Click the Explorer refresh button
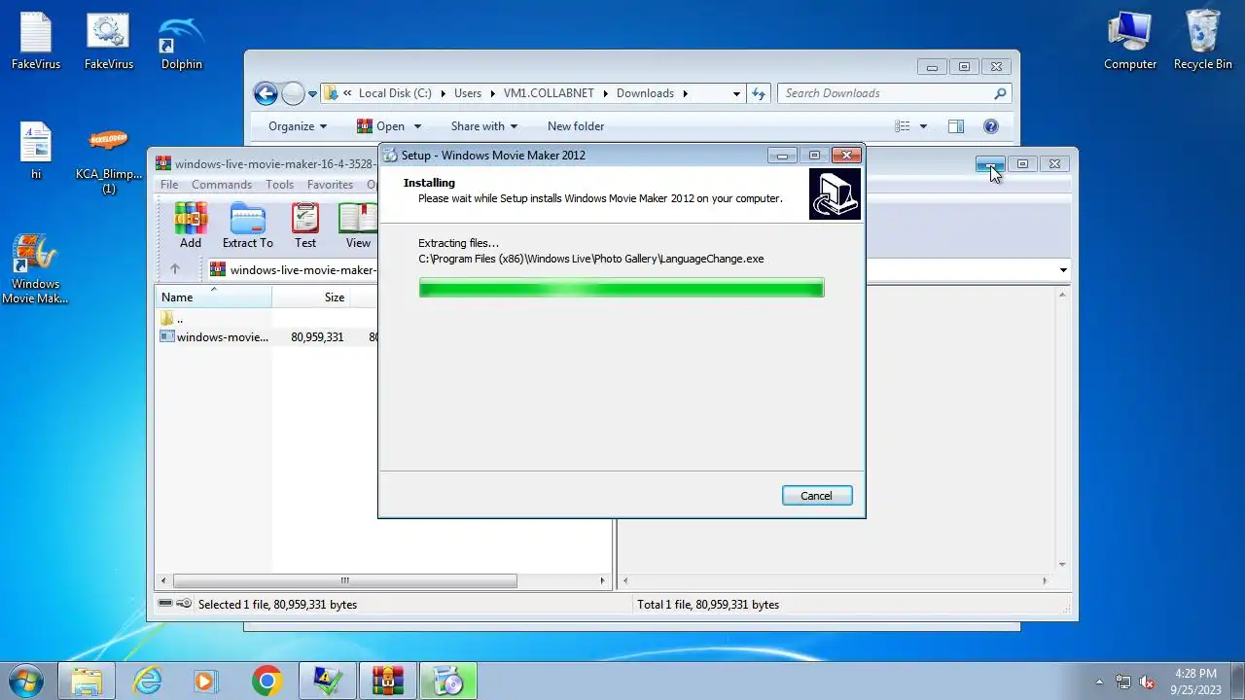This screenshot has height=700, width=1245. 759,93
